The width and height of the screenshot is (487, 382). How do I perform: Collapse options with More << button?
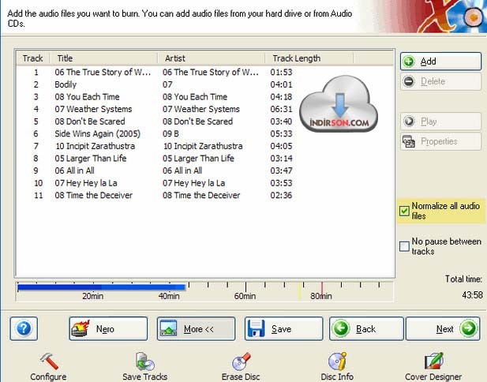(196, 328)
